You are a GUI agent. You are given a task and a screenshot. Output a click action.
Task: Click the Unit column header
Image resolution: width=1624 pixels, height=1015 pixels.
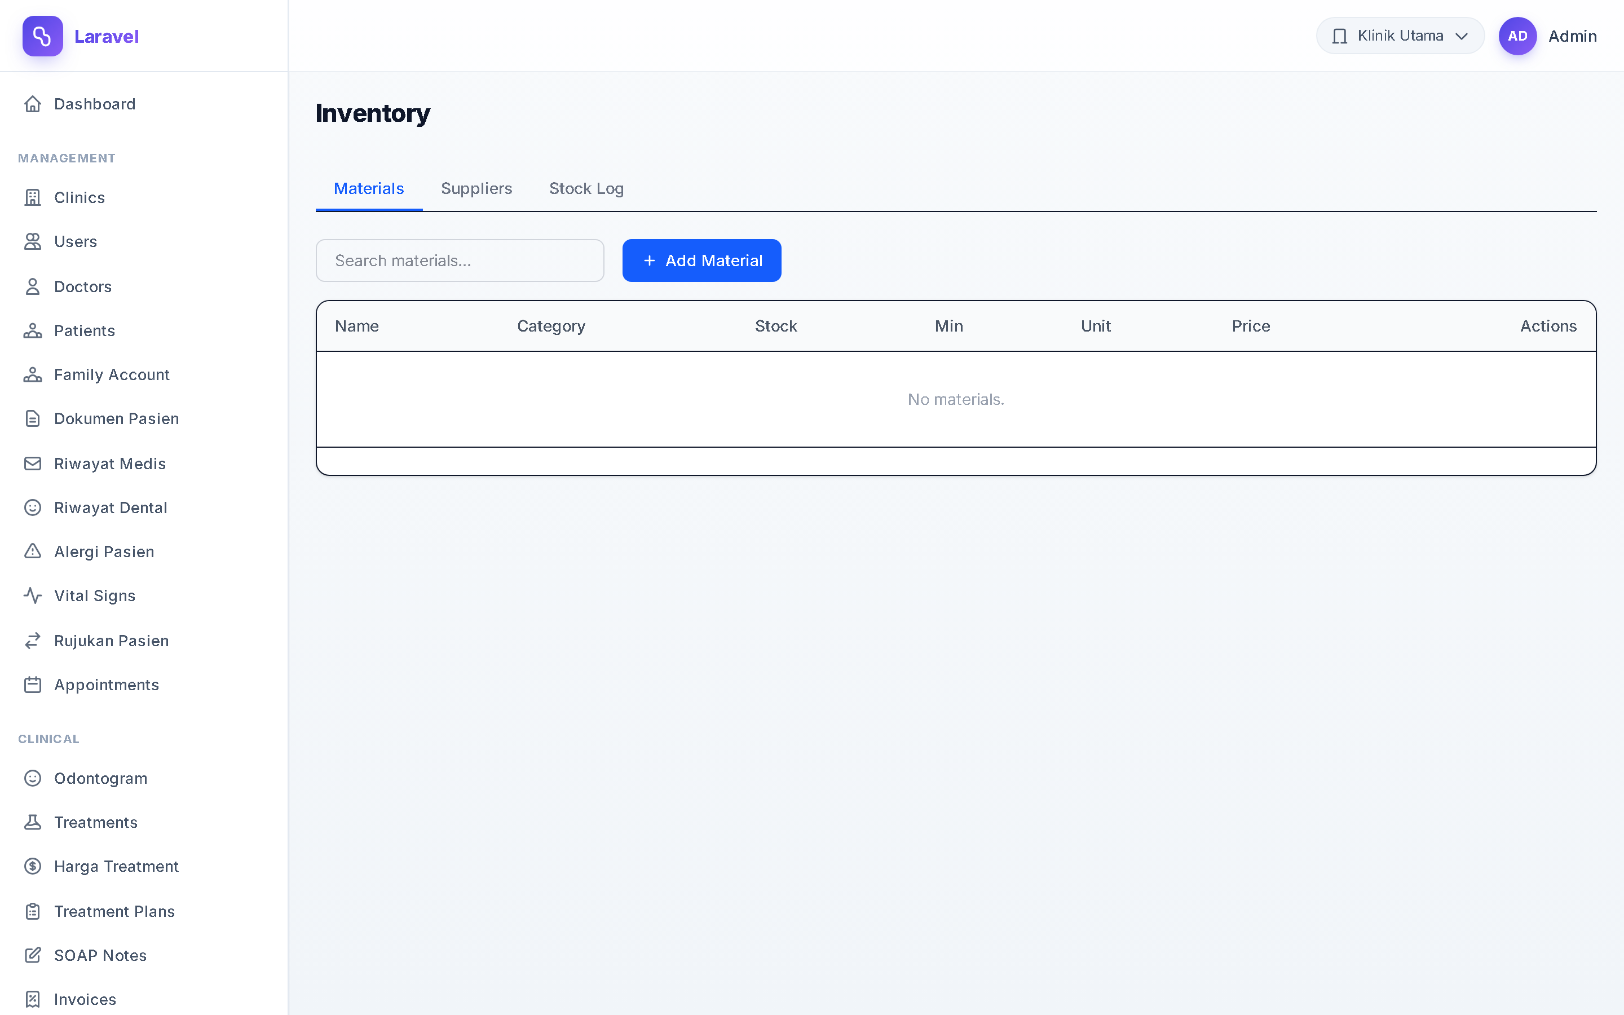click(1096, 326)
